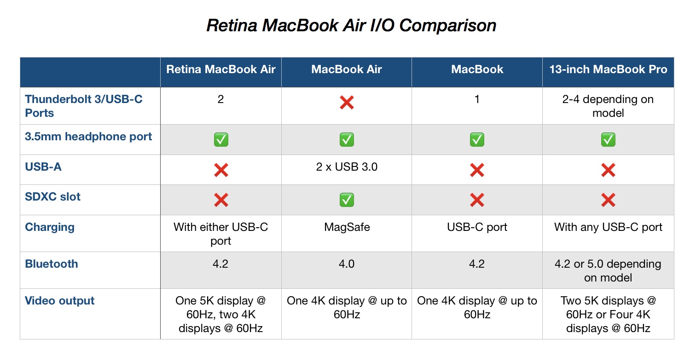Click the 2 x USB 3.0 cell
This screenshot has width=696, height=356.
click(347, 167)
